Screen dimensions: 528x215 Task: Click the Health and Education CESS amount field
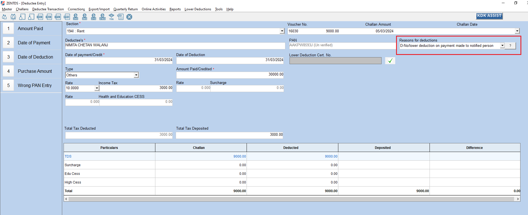click(136, 102)
